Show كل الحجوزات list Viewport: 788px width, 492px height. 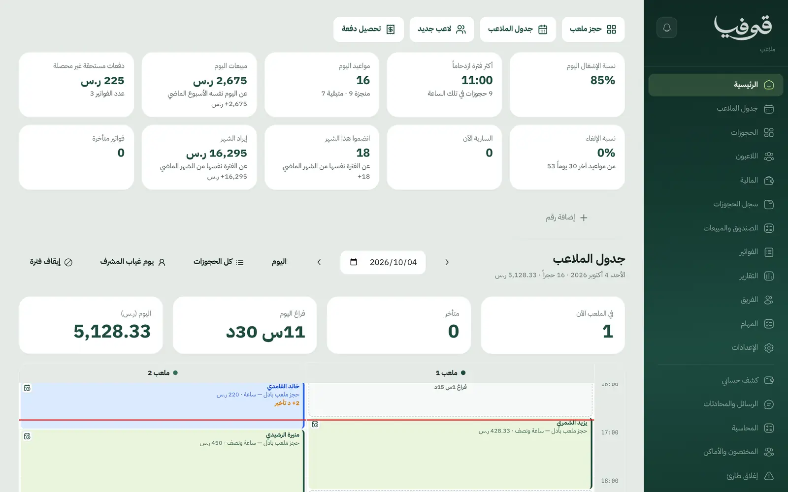(x=219, y=262)
